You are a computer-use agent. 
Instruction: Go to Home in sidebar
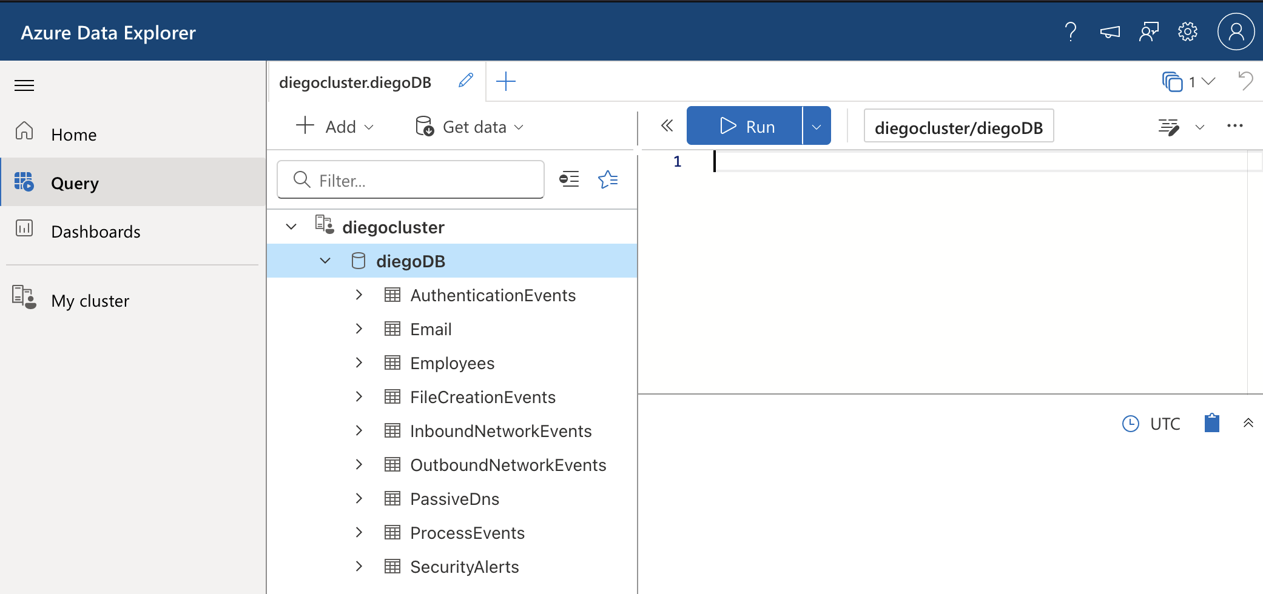tap(133, 134)
